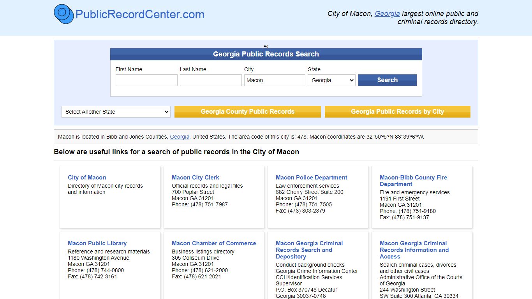532x299 pixels.
Task: Click address 682 Cherry Street Suite 200
Action: (x=310, y=192)
